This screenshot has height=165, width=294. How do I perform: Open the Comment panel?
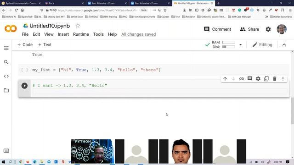(217, 29)
